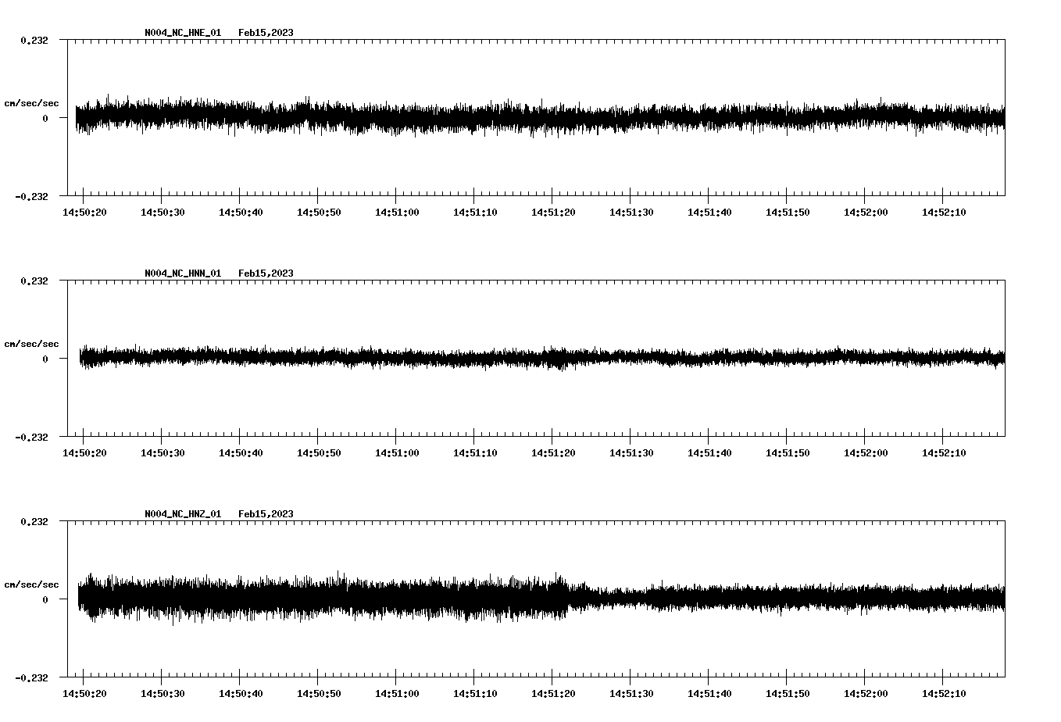Click 14:50:30 time label under HNE plot
1061x722 pixels.
click(x=163, y=213)
